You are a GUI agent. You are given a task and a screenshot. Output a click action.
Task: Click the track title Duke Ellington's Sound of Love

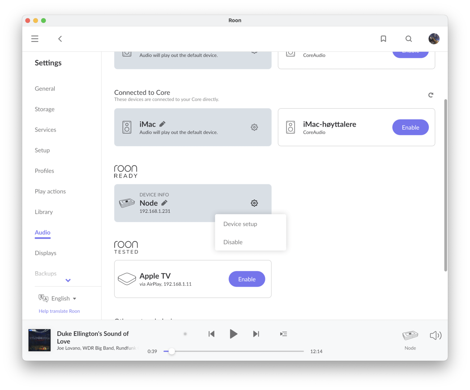coord(93,337)
